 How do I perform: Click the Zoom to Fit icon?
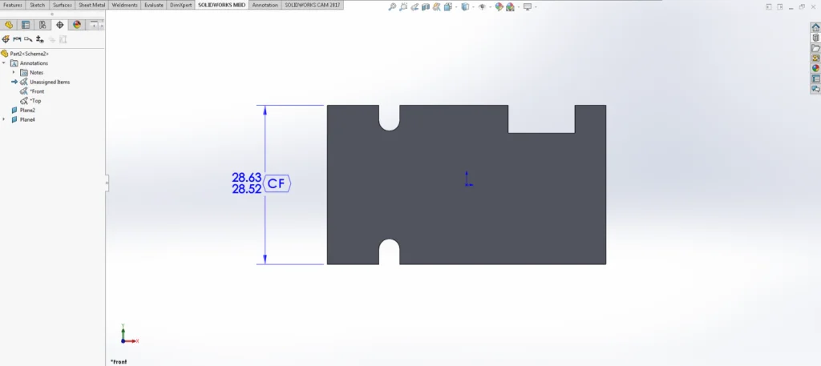pyautogui.click(x=391, y=6)
